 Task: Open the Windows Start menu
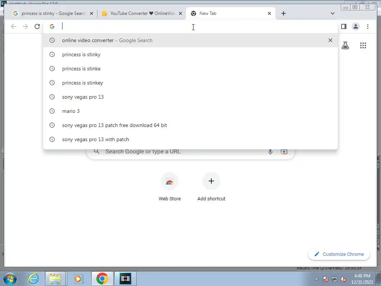pos(10,279)
